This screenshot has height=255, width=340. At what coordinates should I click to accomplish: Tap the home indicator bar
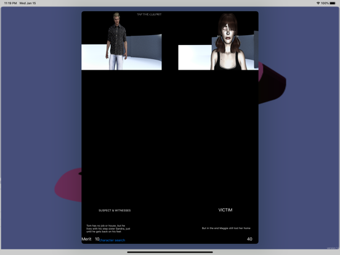pos(170,252)
